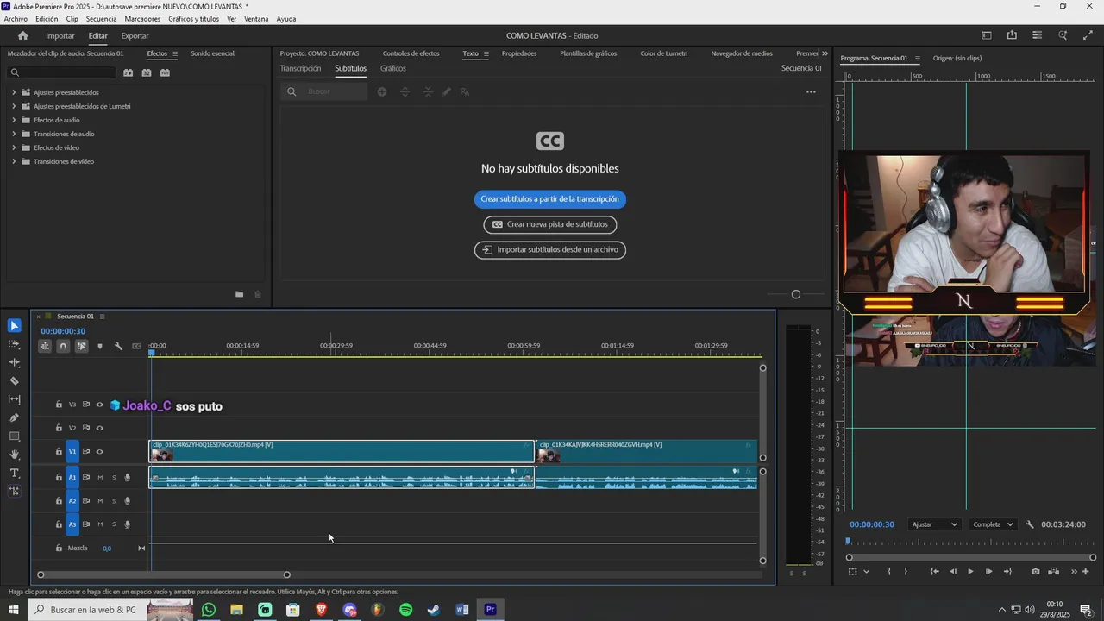The width and height of the screenshot is (1104, 621).
Task: Expand Transiciones de vídeo folder
Action: click(x=14, y=161)
